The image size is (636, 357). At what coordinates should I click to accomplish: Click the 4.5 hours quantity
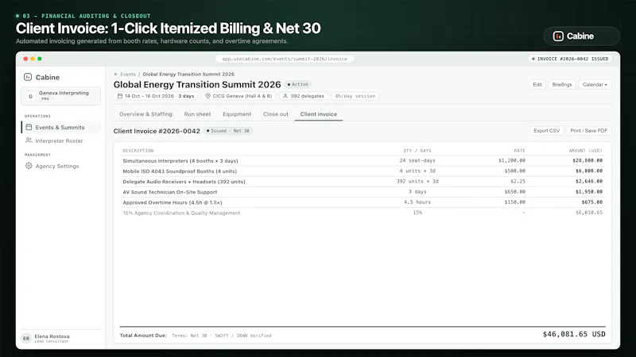[x=417, y=202]
